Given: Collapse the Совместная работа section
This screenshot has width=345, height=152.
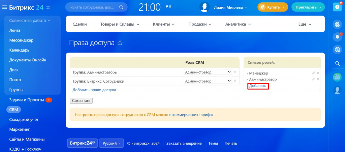Looking at the screenshot, I should click(x=30, y=21).
